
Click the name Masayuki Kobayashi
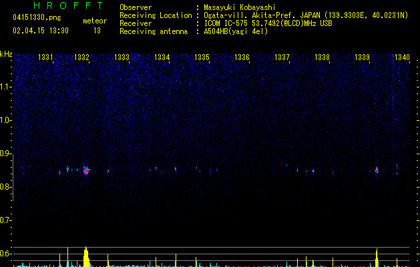point(240,7)
